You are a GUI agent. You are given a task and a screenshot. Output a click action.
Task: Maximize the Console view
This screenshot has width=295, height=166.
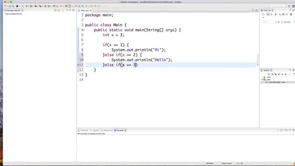click(294, 130)
